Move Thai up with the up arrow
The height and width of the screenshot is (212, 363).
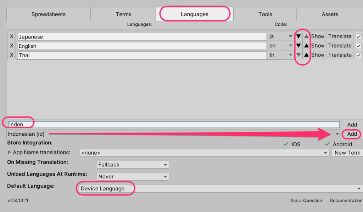[307, 55]
